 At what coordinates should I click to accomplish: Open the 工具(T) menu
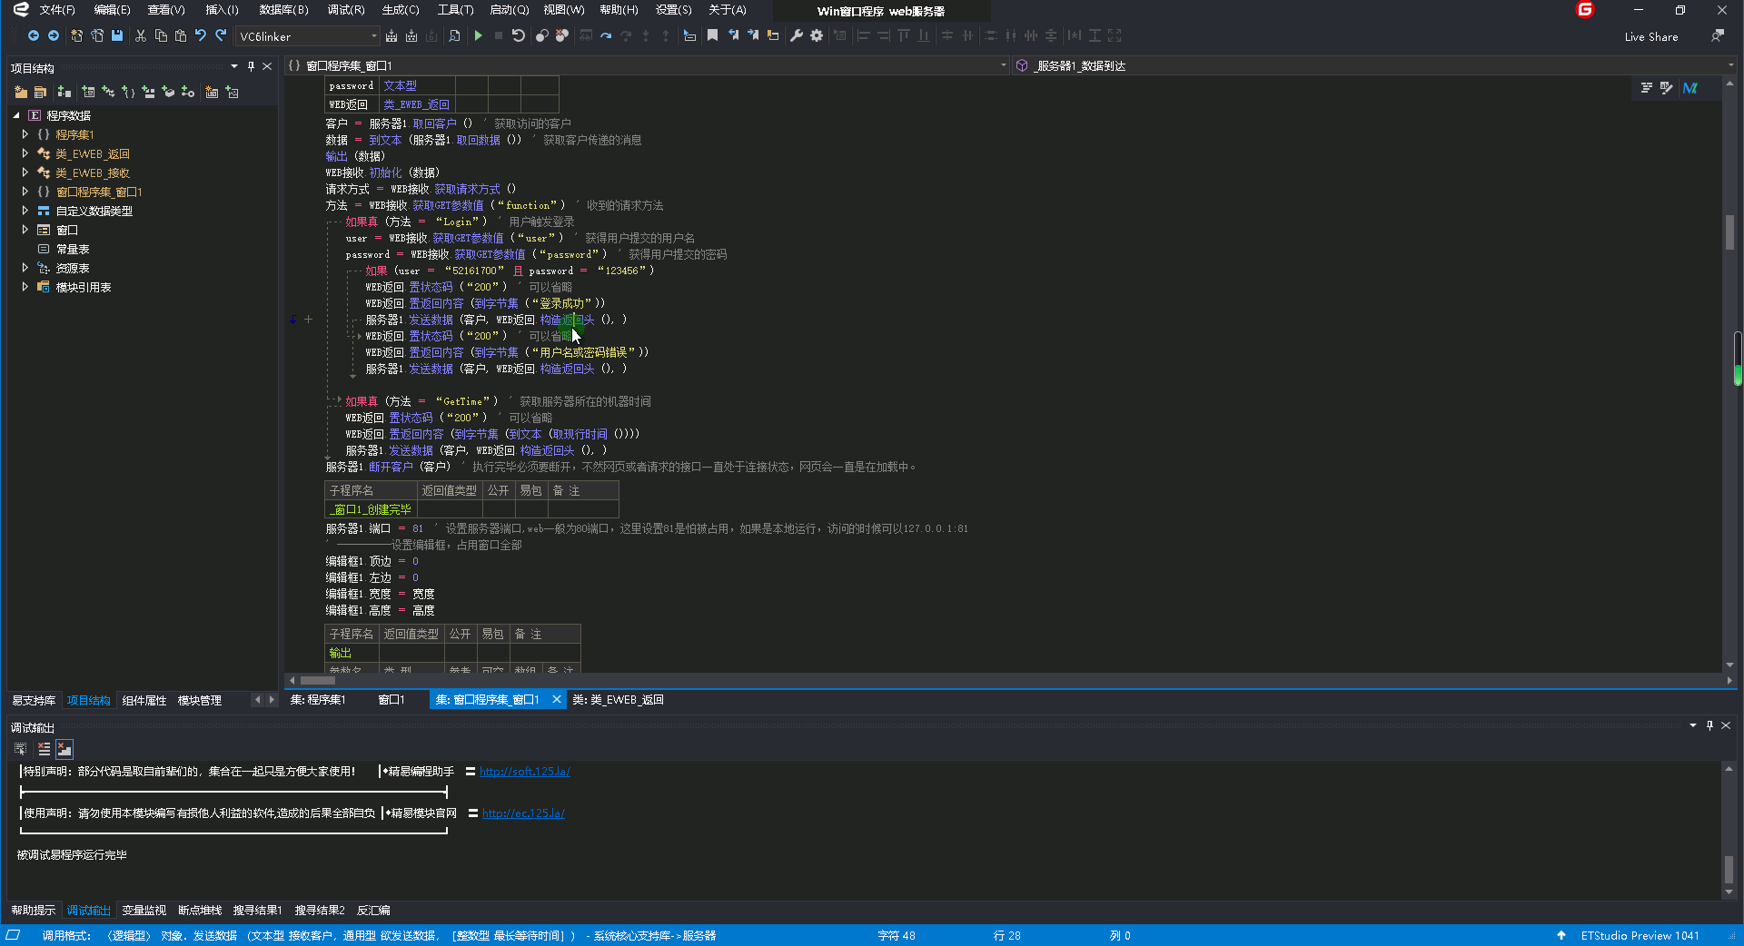[455, 10]
